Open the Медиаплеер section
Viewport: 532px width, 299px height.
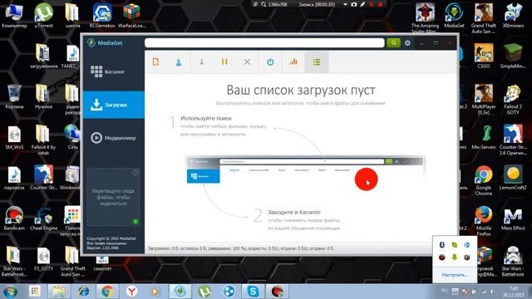coord(113,138)
